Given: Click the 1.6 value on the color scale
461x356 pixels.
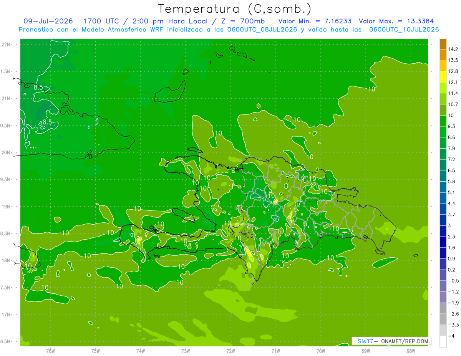Looking at the screenshot, I should tap(451, 248).
